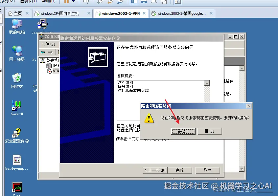Click summary list scroll up arrow
The width and height of the screenshot is (278, 196).
coord(207,83)
